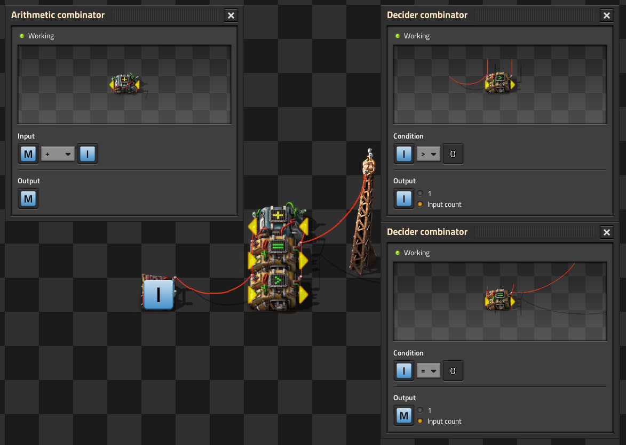Select 'Input count' radio in upper Decider combinator
Image resolution: width=626 pixels, height=445 pixels.
click(x=421, y=205)
